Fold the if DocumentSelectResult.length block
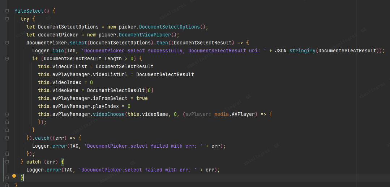 pyautogui.click(x=7, y=59)
